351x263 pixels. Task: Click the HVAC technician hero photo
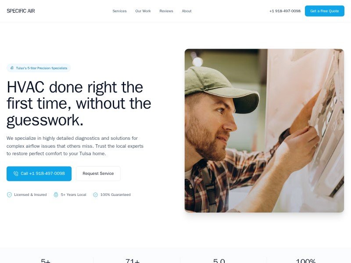coord(264,131)
